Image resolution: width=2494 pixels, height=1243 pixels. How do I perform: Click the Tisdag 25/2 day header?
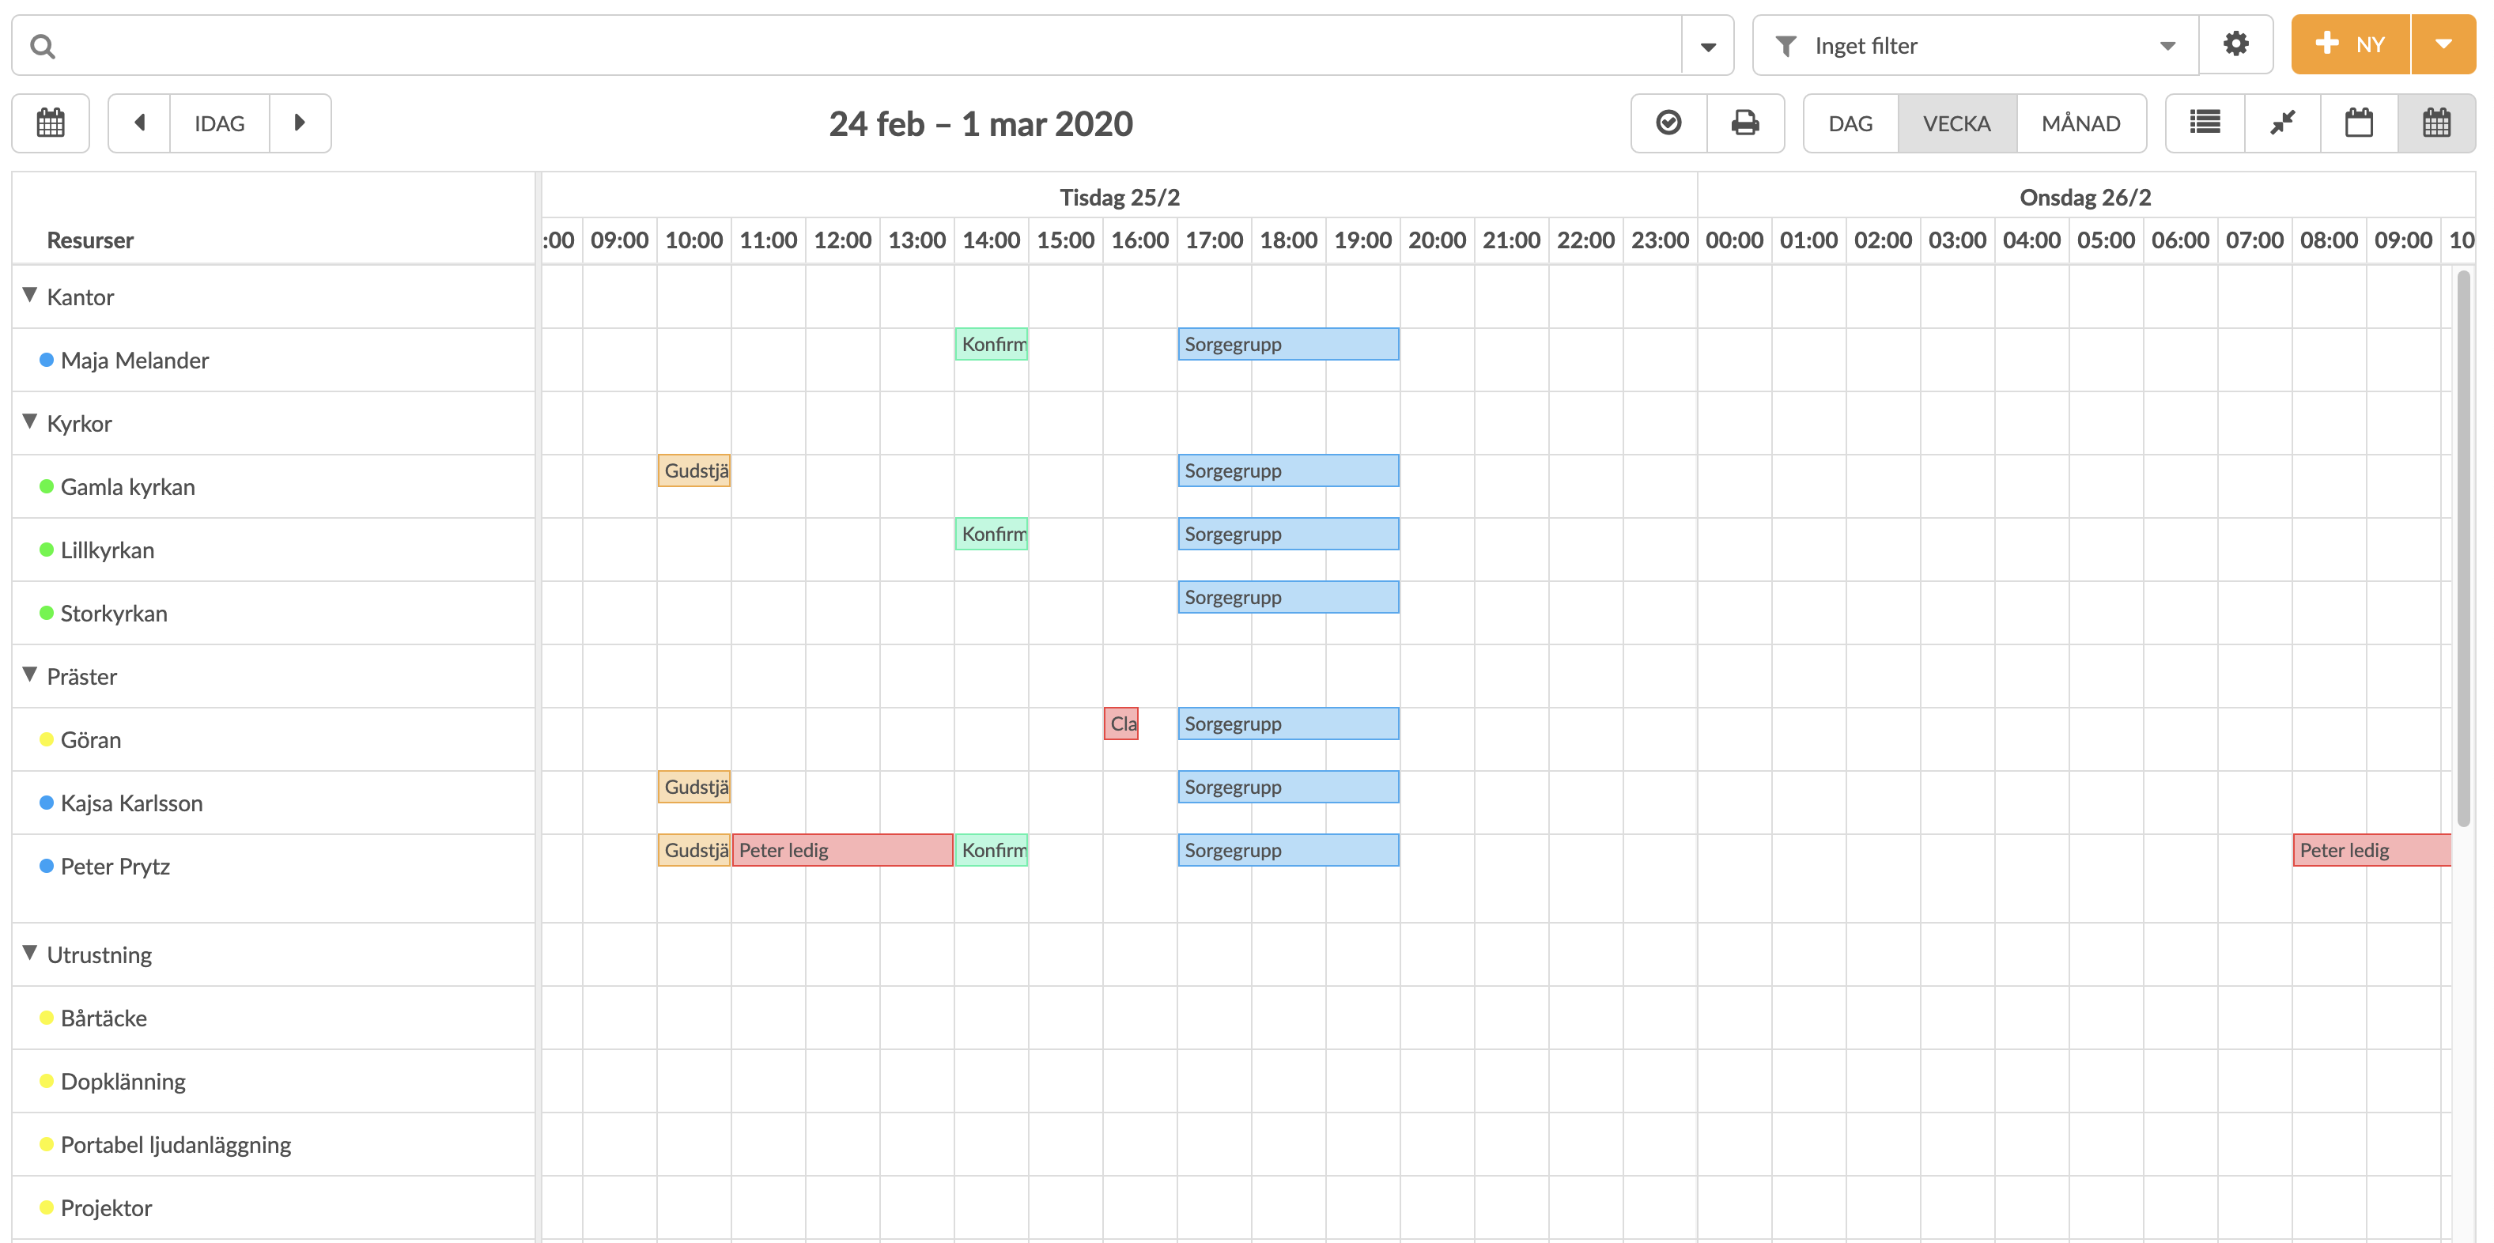coord(1119,197)
